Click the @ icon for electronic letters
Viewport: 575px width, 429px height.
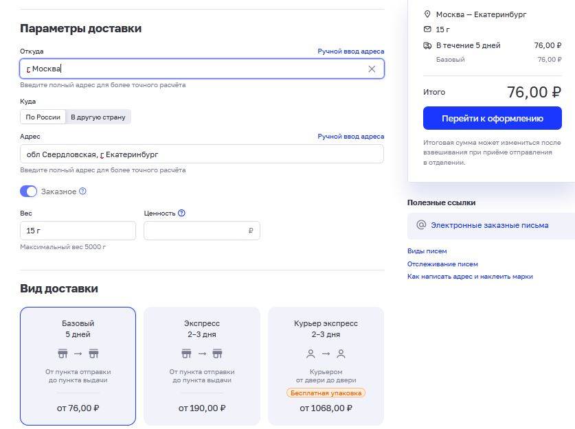pos(421,225)
